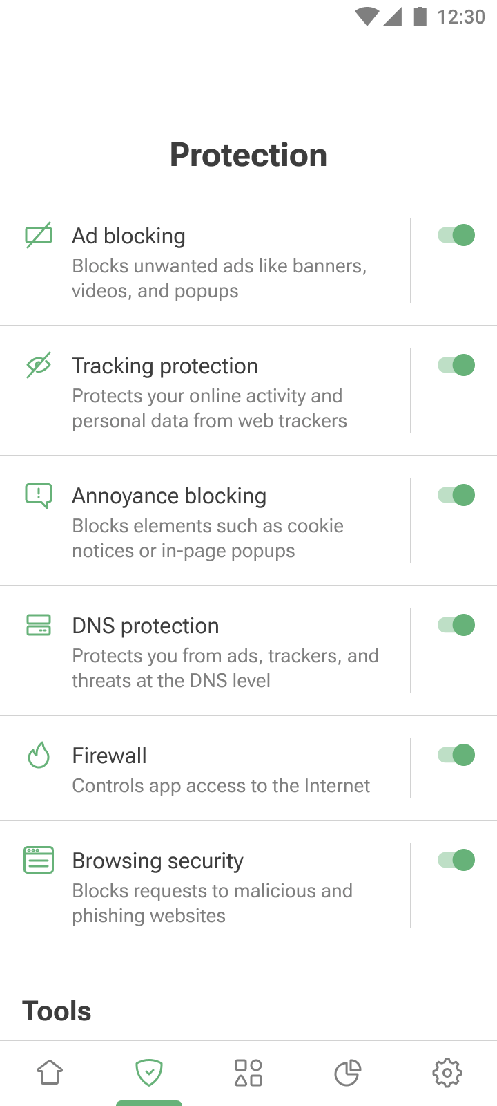Open Firewall details via its description
497x1106 pixels.
(221, 786)
